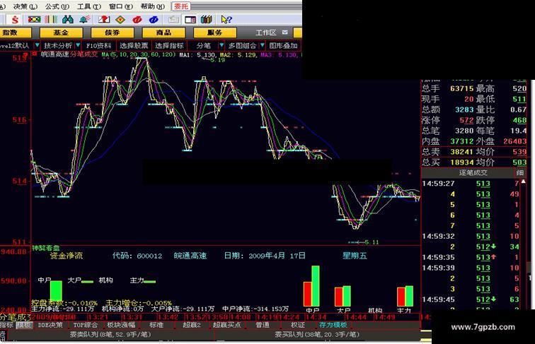
Task: Click the 总手 63715 value
Action: tap(462, 88)
